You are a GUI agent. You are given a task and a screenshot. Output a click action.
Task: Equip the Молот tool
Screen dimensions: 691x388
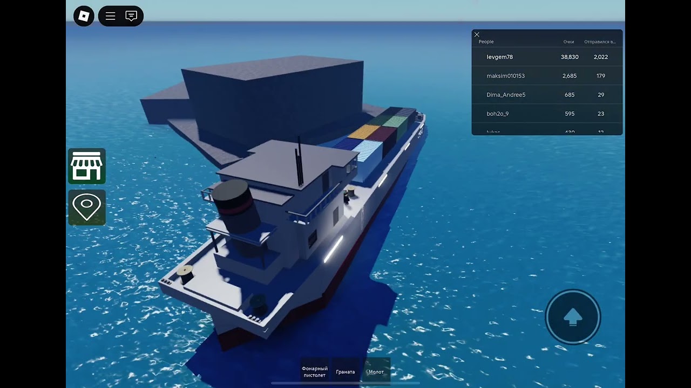[x=376, y=372]
